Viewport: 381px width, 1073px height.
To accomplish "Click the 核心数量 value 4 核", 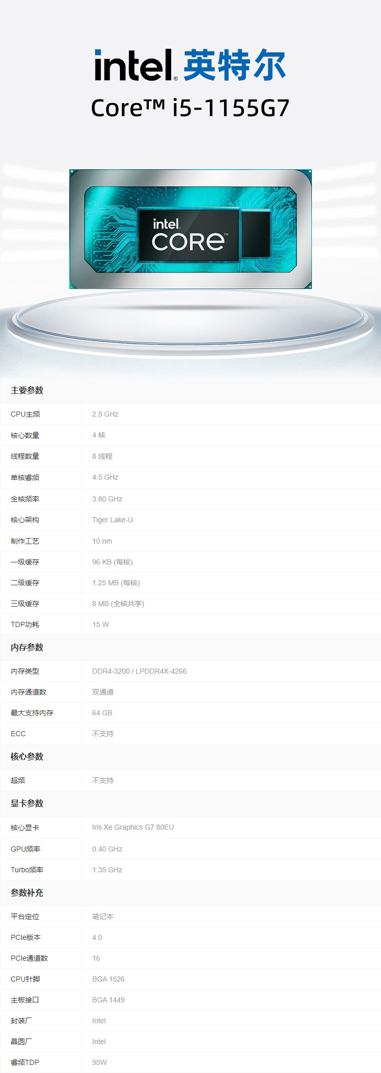I will 99,435.
